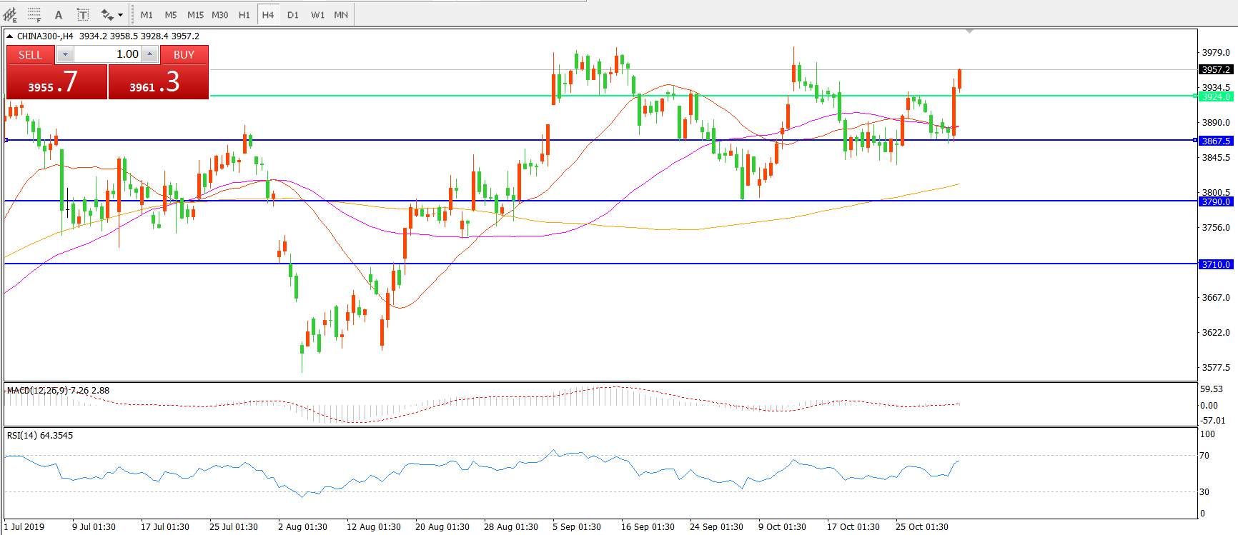The height and width of the screenshot is (535, 1238).
Task: Click the 1.00 volume input field
Action: pos(107,54)
